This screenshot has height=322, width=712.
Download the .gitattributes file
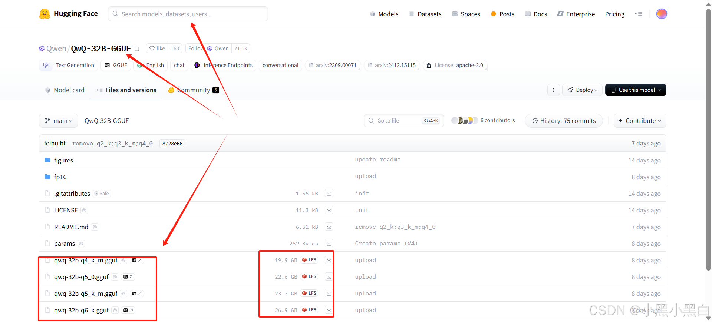(329, 193)
